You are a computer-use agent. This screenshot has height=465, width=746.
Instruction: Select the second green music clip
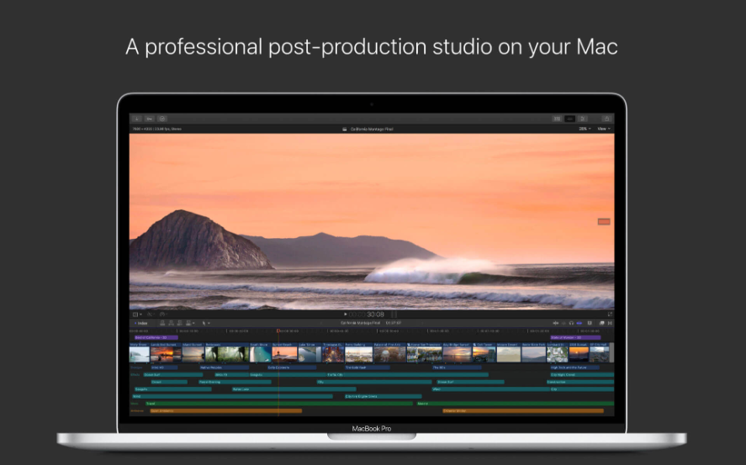(x=516, y=403)
